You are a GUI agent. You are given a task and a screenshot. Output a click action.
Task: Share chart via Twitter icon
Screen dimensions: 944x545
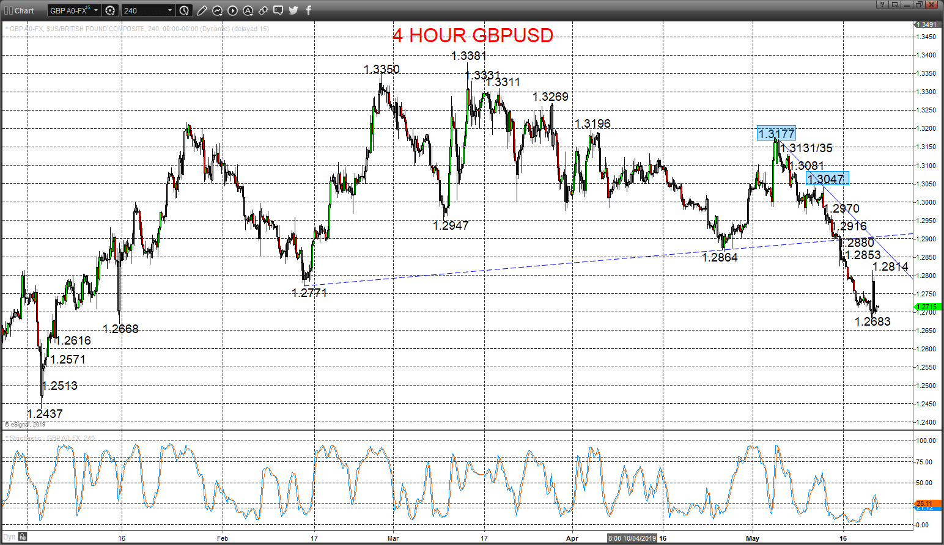coord(293,10)
